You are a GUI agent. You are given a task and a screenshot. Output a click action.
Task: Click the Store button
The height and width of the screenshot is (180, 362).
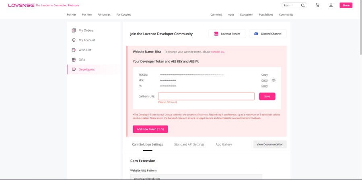tap(346, 5)
